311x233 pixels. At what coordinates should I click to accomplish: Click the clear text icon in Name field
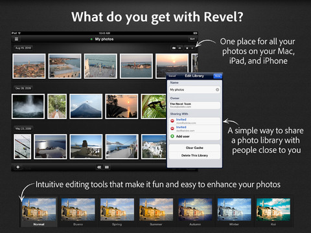217,89
